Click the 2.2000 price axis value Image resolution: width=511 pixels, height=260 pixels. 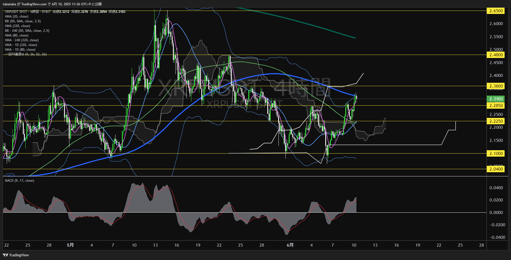tap(496, 127)
